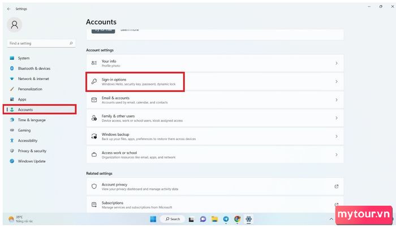Click Privacy & security label in the sidebar
This screenshot has width=396, height=229.
point(32,151)
